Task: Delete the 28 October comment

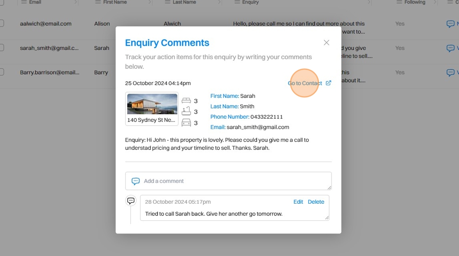Action: coord(316,202)
